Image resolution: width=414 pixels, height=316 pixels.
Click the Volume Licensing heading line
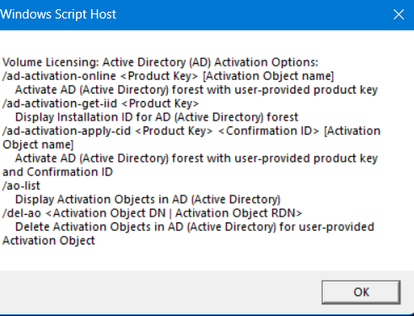point(160,62)
